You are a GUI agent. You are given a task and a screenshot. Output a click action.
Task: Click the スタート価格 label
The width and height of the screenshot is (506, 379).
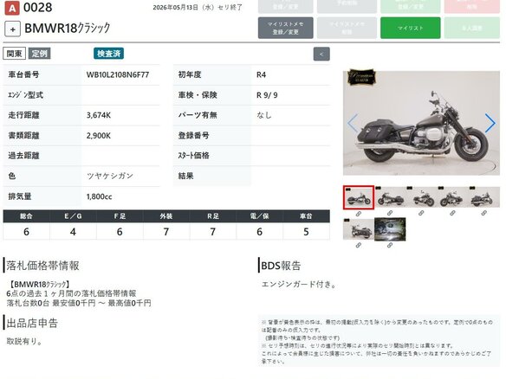tap(193, 156)
